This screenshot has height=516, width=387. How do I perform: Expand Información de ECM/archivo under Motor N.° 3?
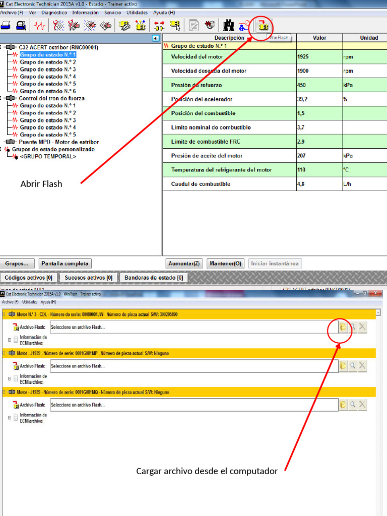click(9, 340)
